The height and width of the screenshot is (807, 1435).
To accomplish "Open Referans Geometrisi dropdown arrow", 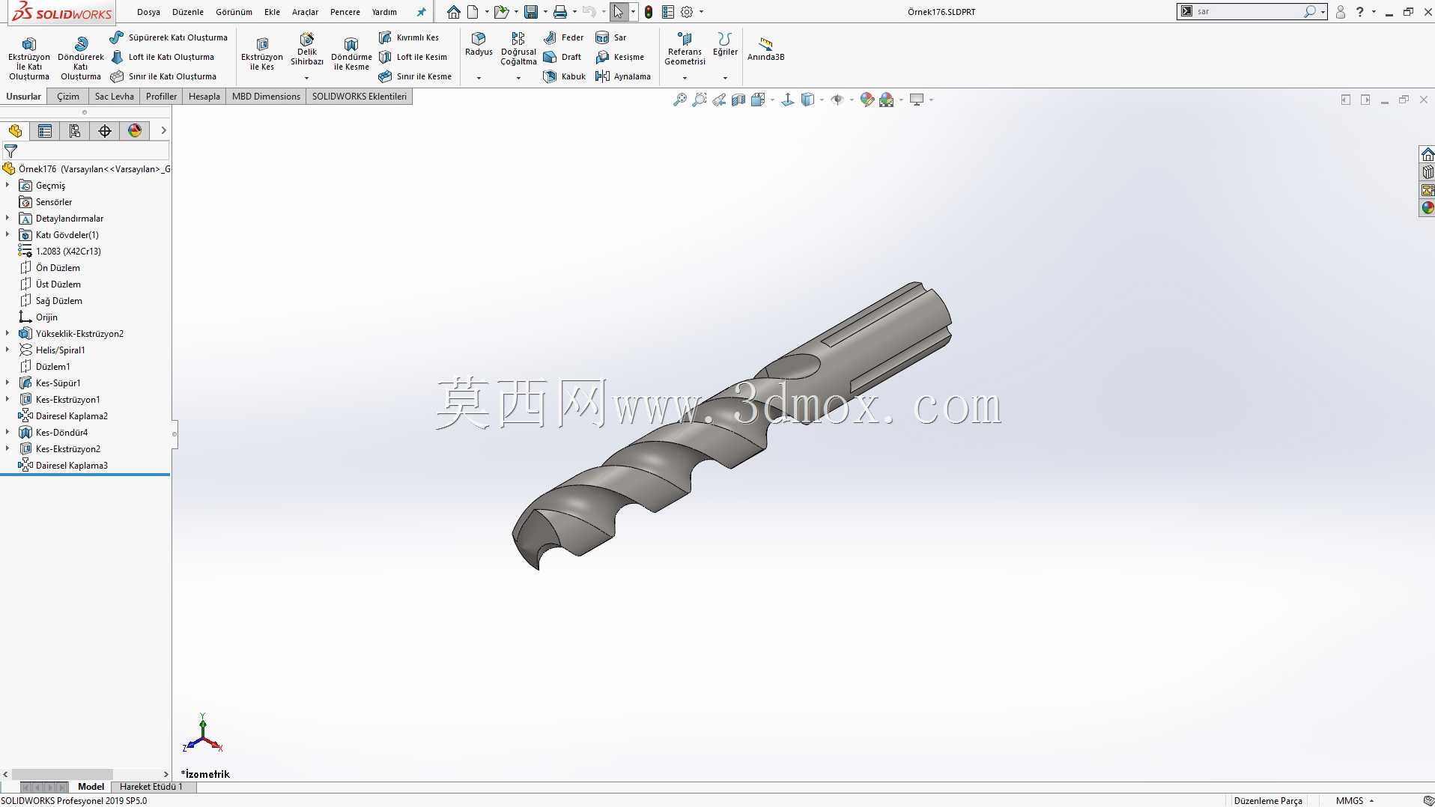I will [x=685, y=78].
